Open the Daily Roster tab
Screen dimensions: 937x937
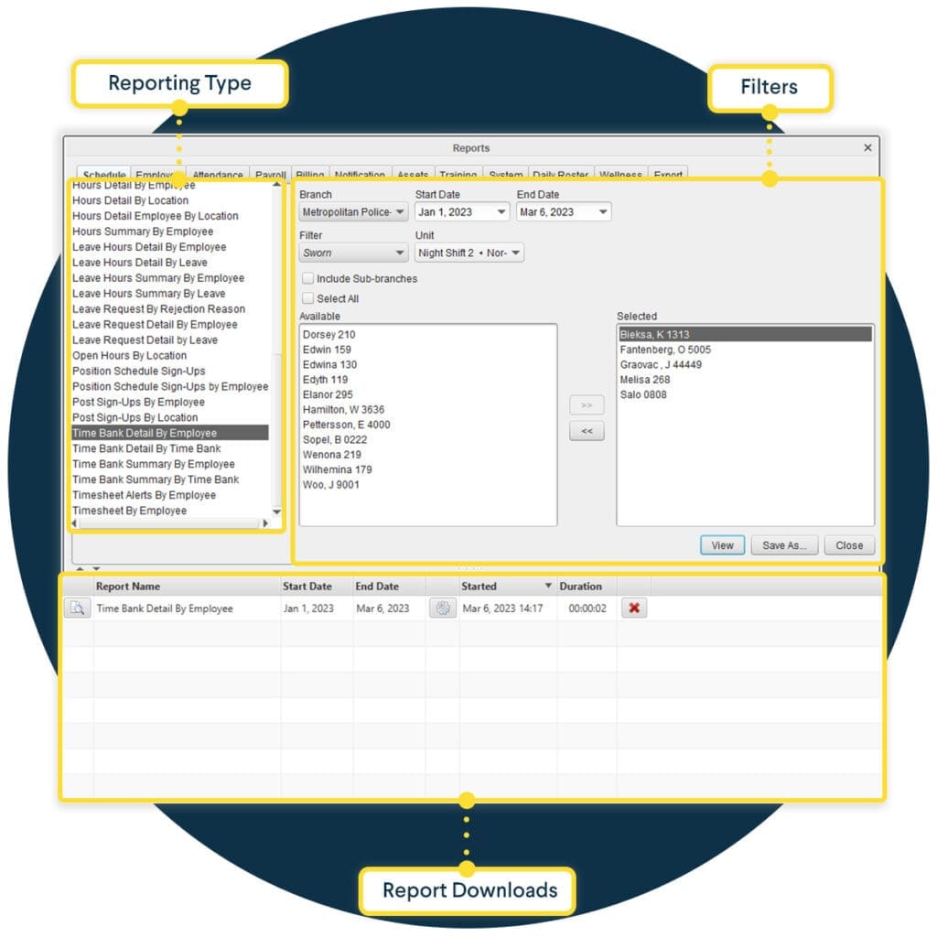(561, 173)
